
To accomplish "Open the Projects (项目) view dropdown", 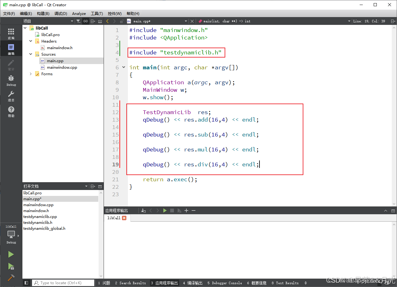I will (49, 21).
